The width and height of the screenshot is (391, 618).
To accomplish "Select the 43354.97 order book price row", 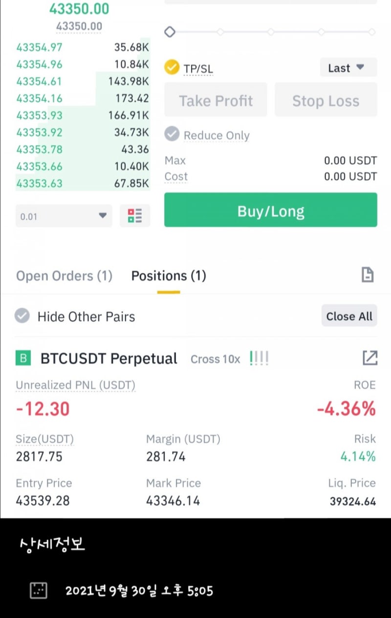I will point(83,47).
